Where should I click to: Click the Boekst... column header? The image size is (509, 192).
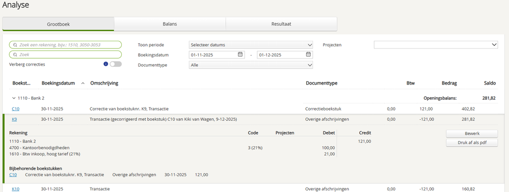pyautogui.click(x=21, y=84)
